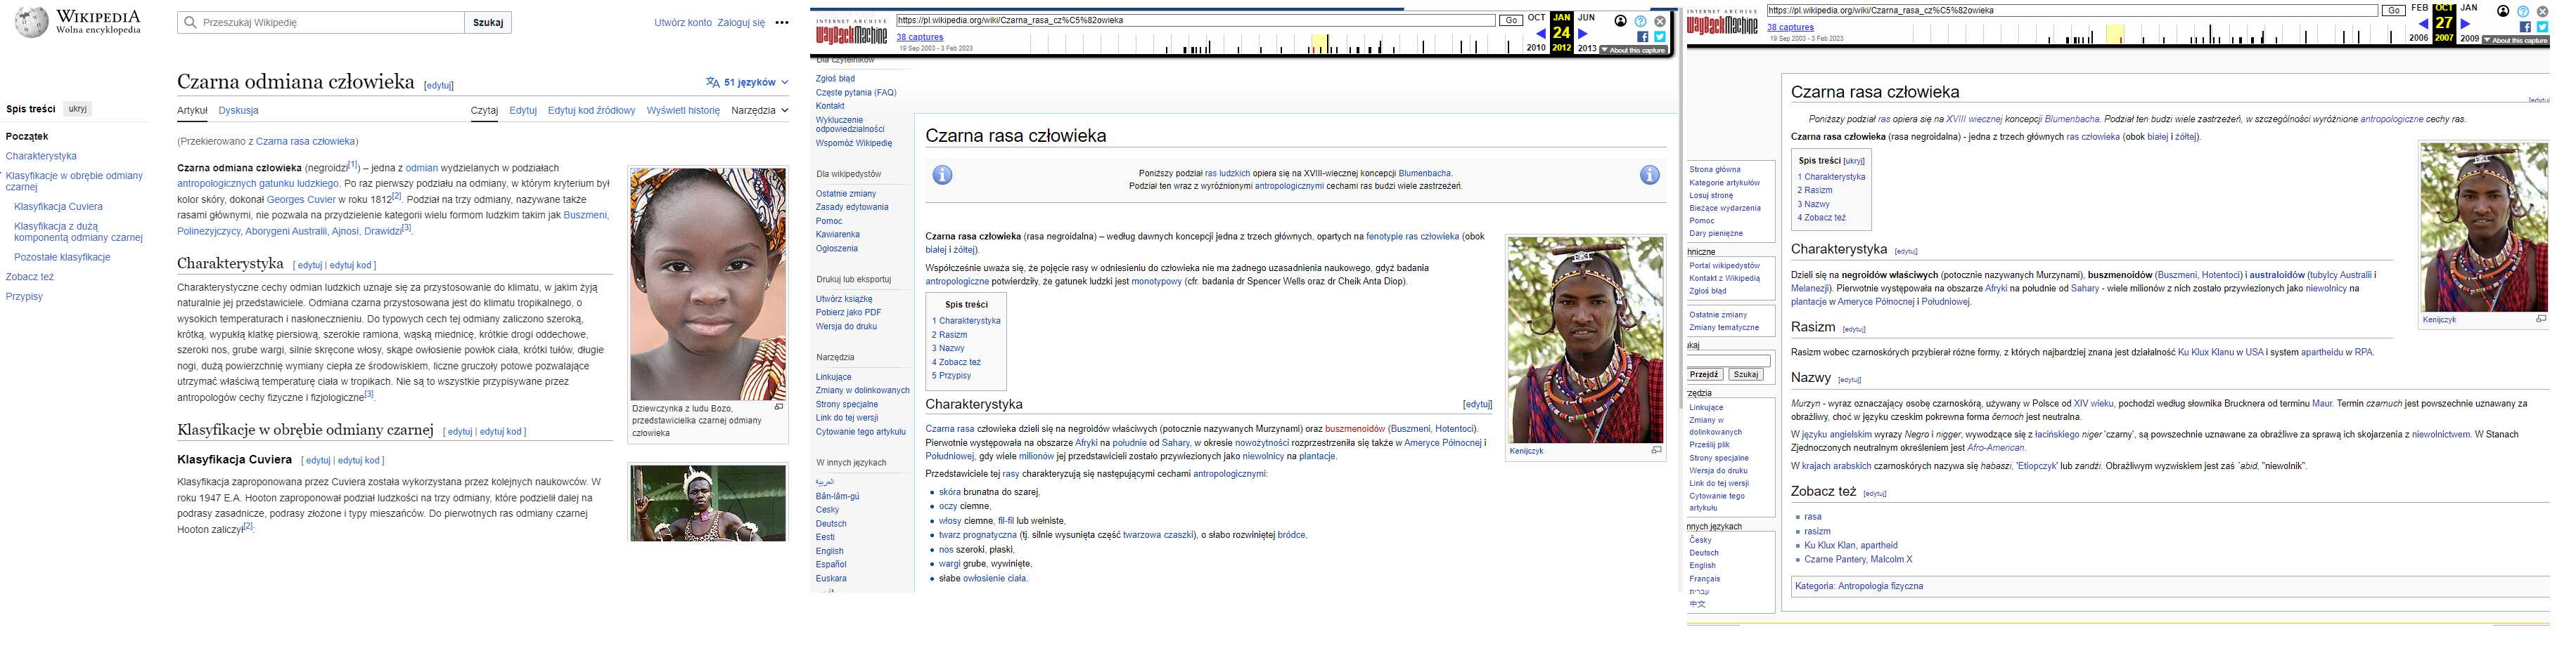Open the Edytuj tab
The image size is (2576, 653).
[523, 111]
